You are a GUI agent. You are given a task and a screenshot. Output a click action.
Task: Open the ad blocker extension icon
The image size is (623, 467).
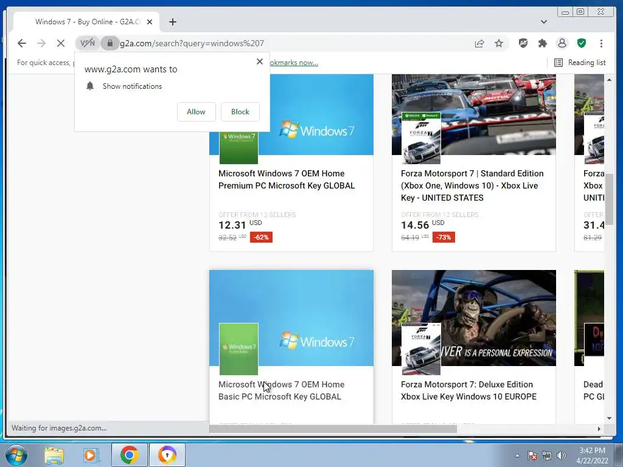(x=523, y=43)
